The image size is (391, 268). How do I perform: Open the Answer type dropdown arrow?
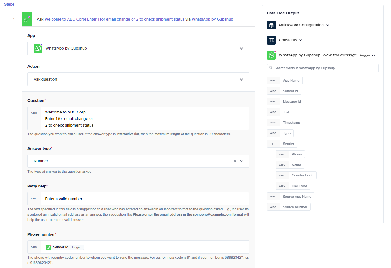pos(241,161)
